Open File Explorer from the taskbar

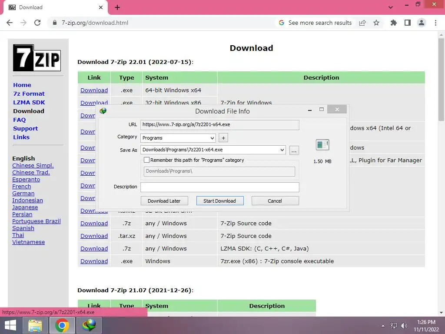35,325
